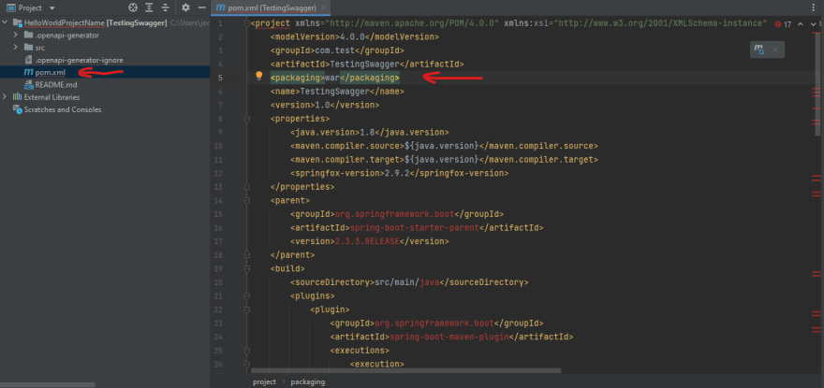Fold the plugins block at line 21
Viewport: 824px width, 388px height.
(246, 295)
